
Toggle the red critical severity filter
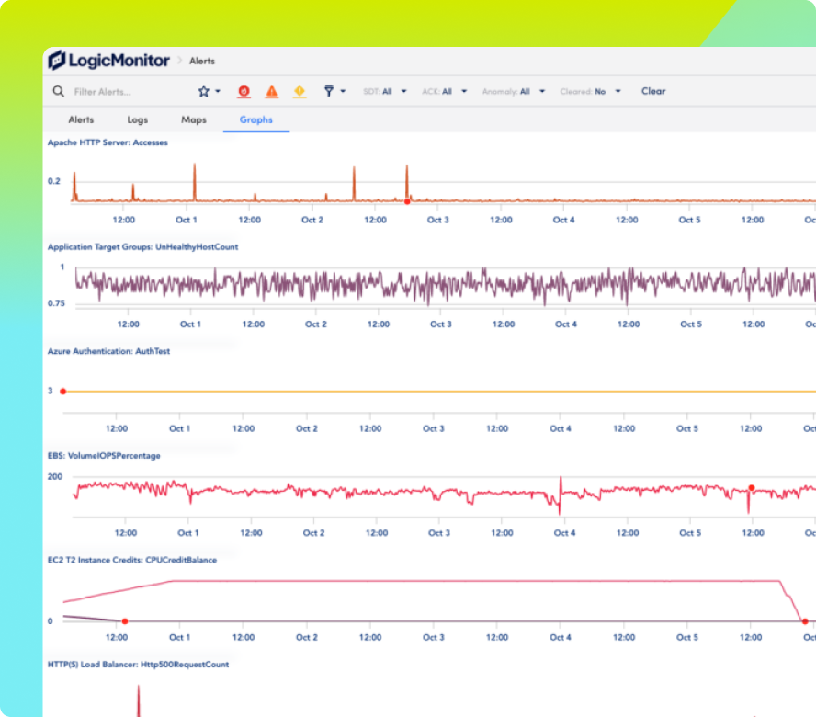(244, 92)
